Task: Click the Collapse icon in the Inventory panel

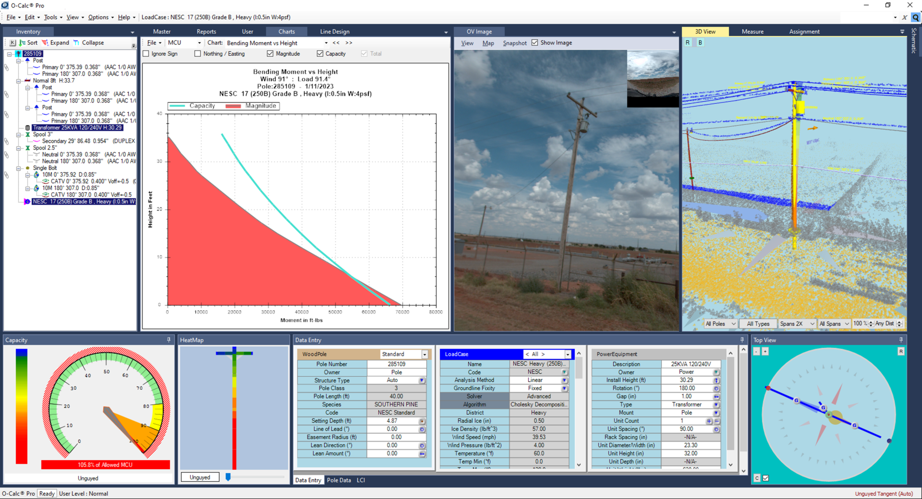Action: (77, 43)
